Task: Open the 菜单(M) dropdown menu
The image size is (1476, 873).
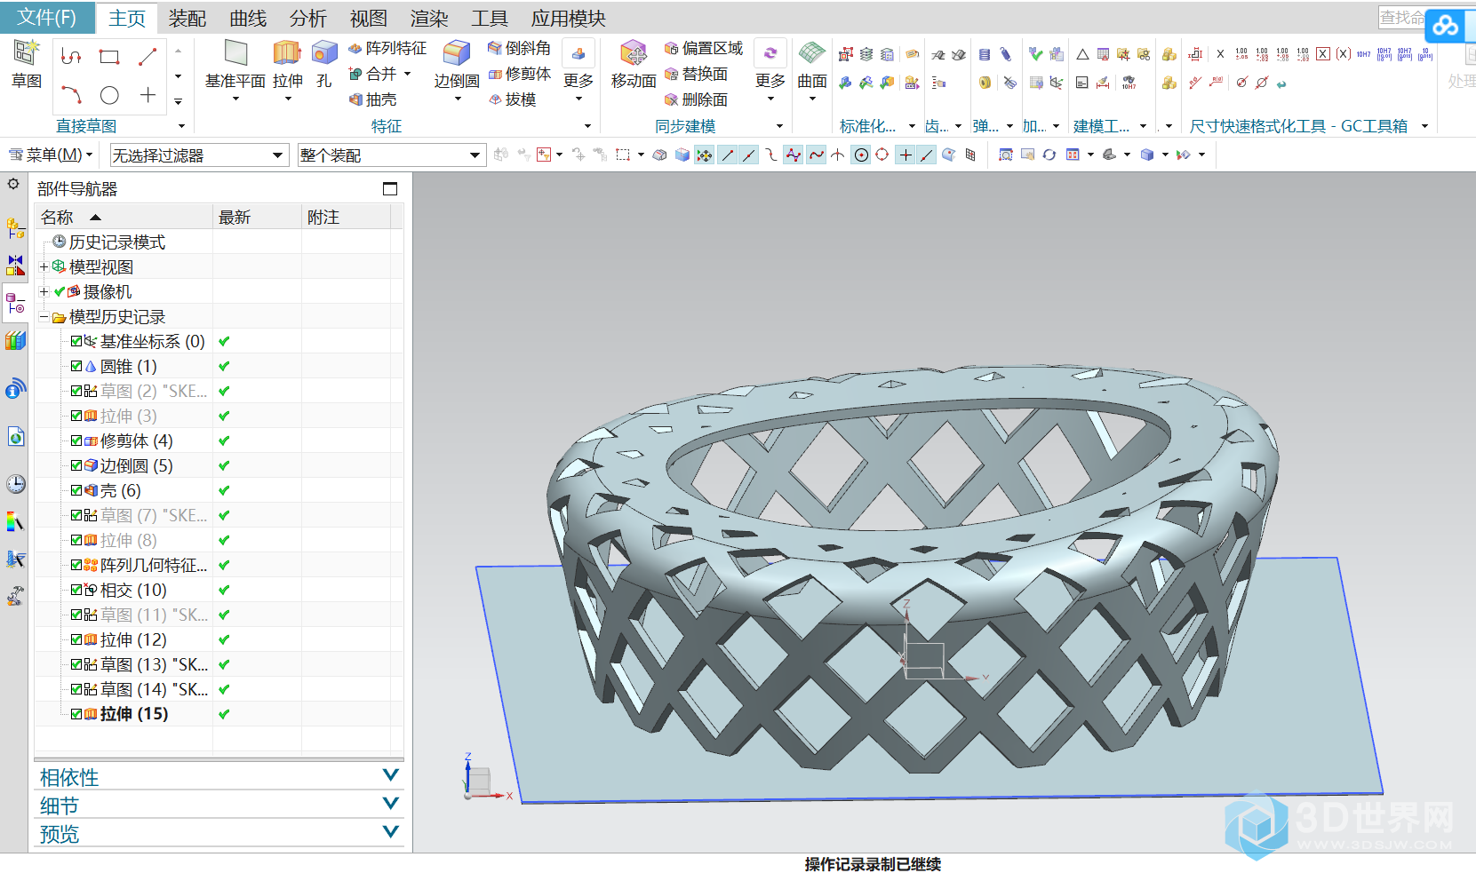Action: click(52, 155)
